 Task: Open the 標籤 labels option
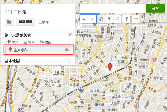click(45, 42)
